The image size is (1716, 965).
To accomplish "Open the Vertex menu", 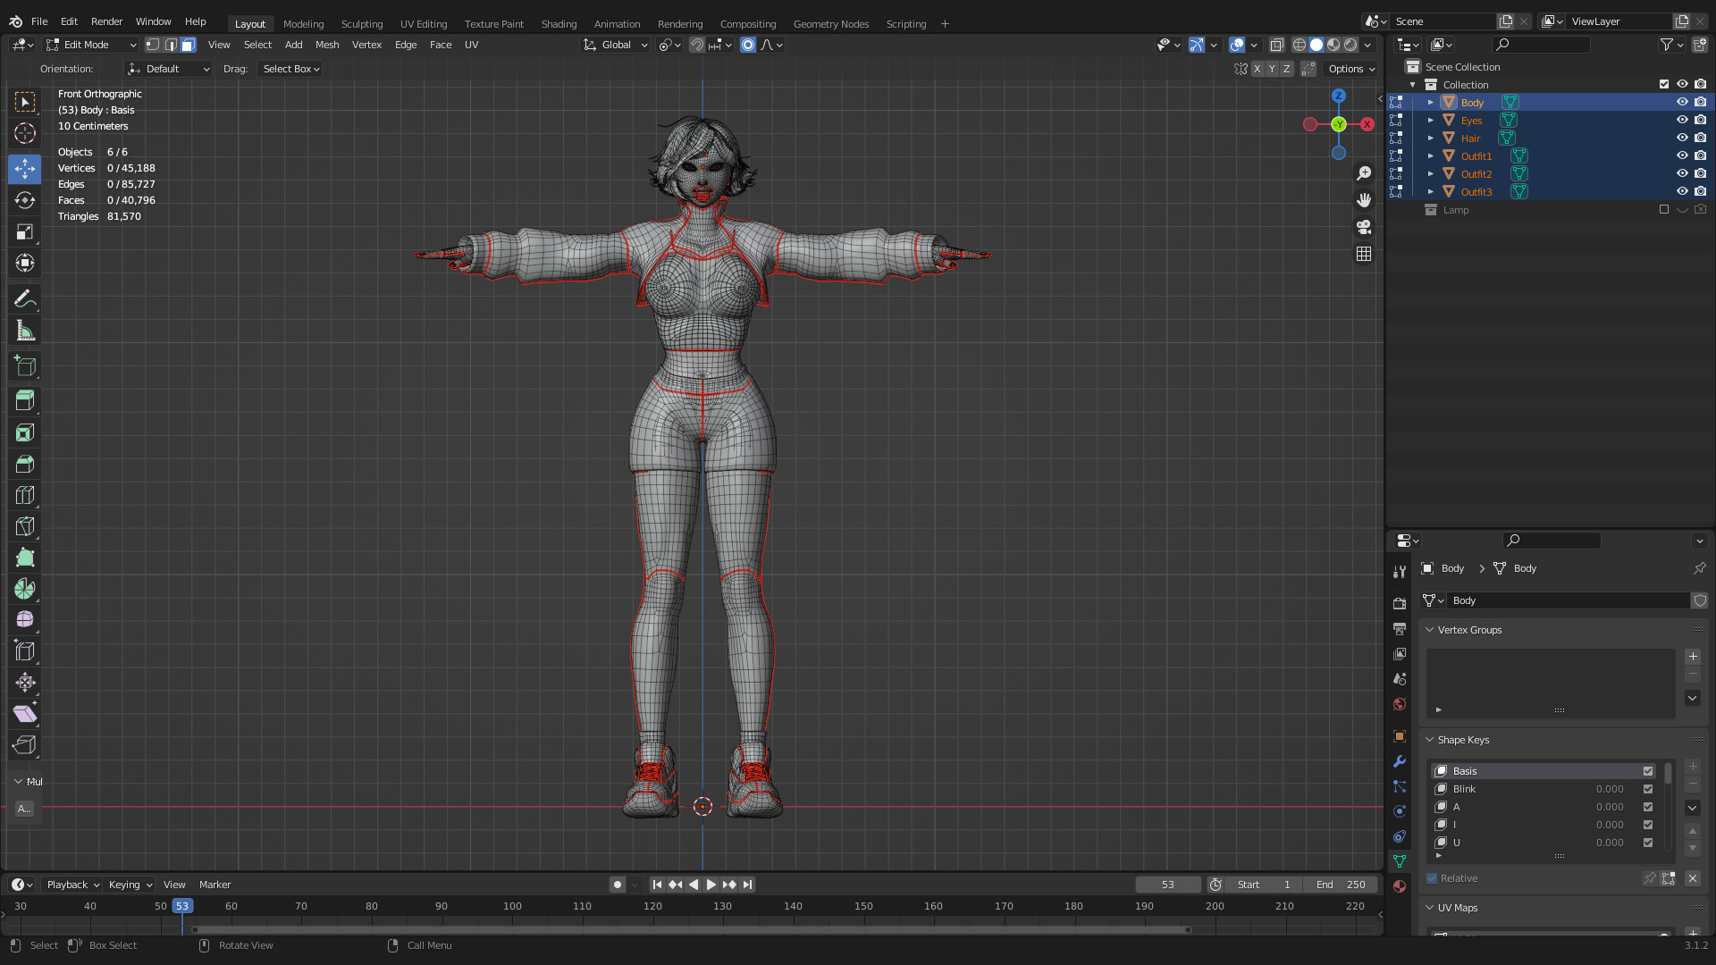I will (x=366, y=45).
